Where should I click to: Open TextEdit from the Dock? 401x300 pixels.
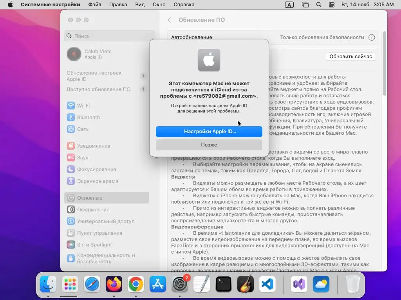(x=202, y=284)
